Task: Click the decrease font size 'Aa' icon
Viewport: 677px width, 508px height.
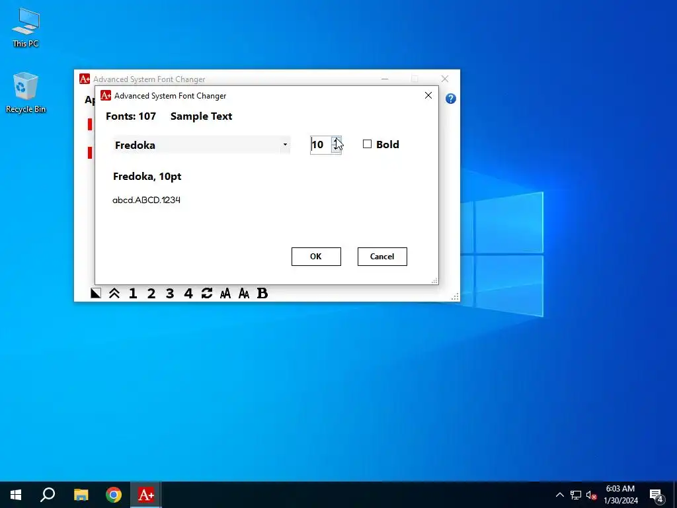Action: 244,294
